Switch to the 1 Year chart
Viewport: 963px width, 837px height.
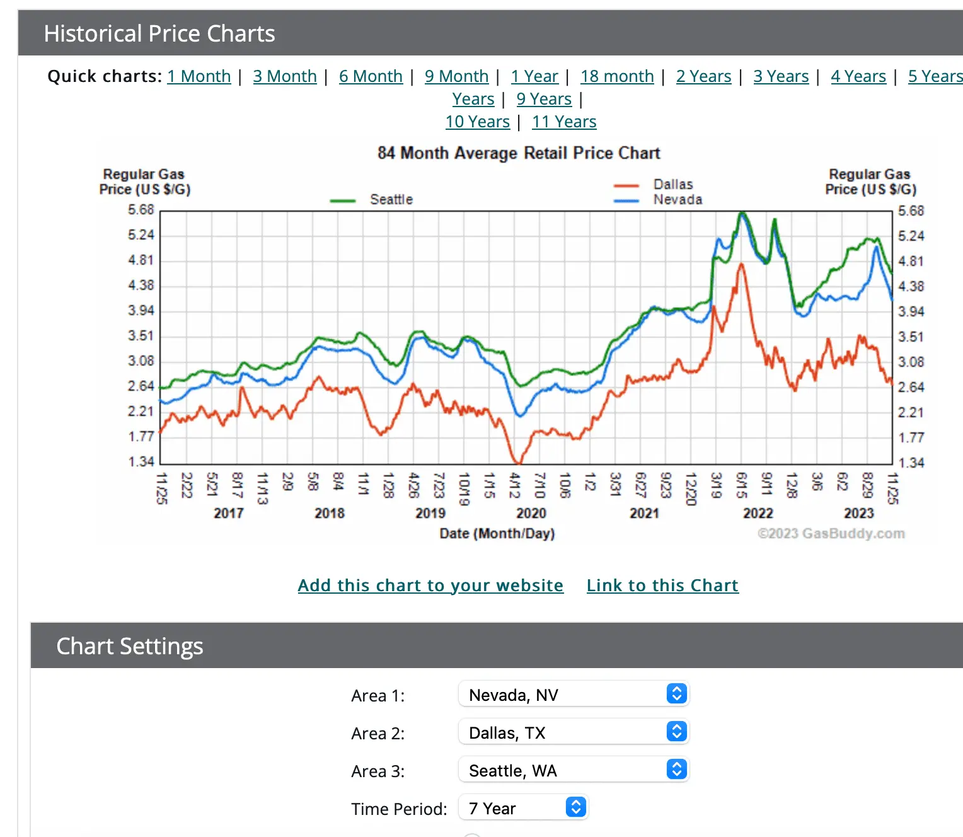pyautogui.click(x=534, y=76)
